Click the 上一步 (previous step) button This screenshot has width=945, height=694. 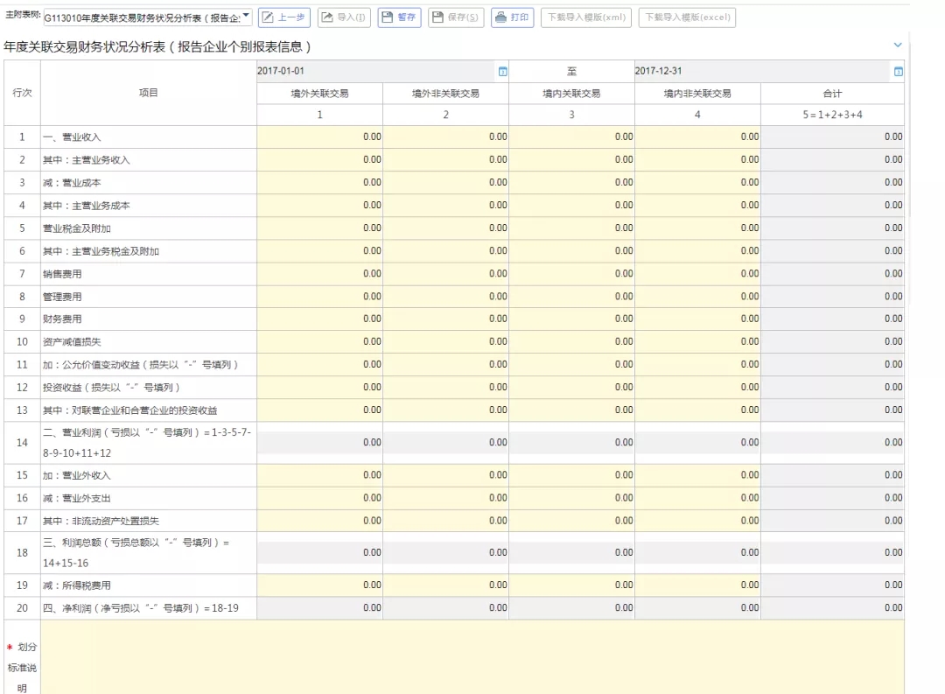point(284,18)
